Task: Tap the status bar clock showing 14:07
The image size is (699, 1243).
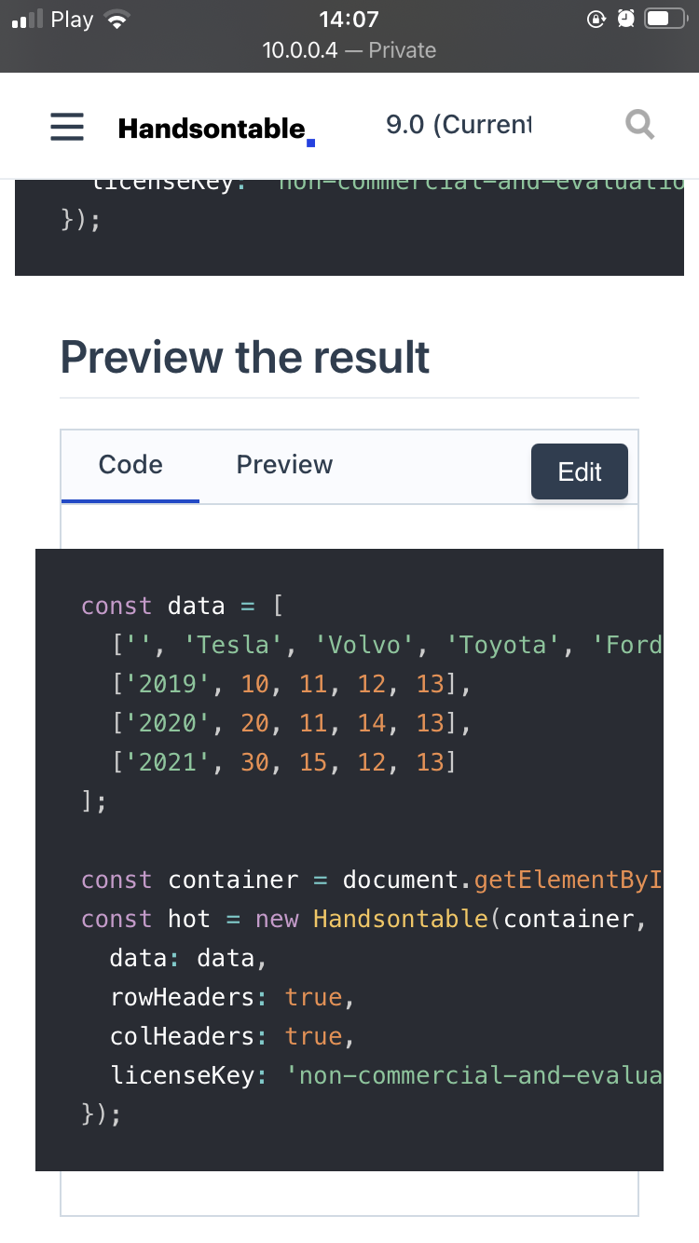Action: click(x=349, y=19)
